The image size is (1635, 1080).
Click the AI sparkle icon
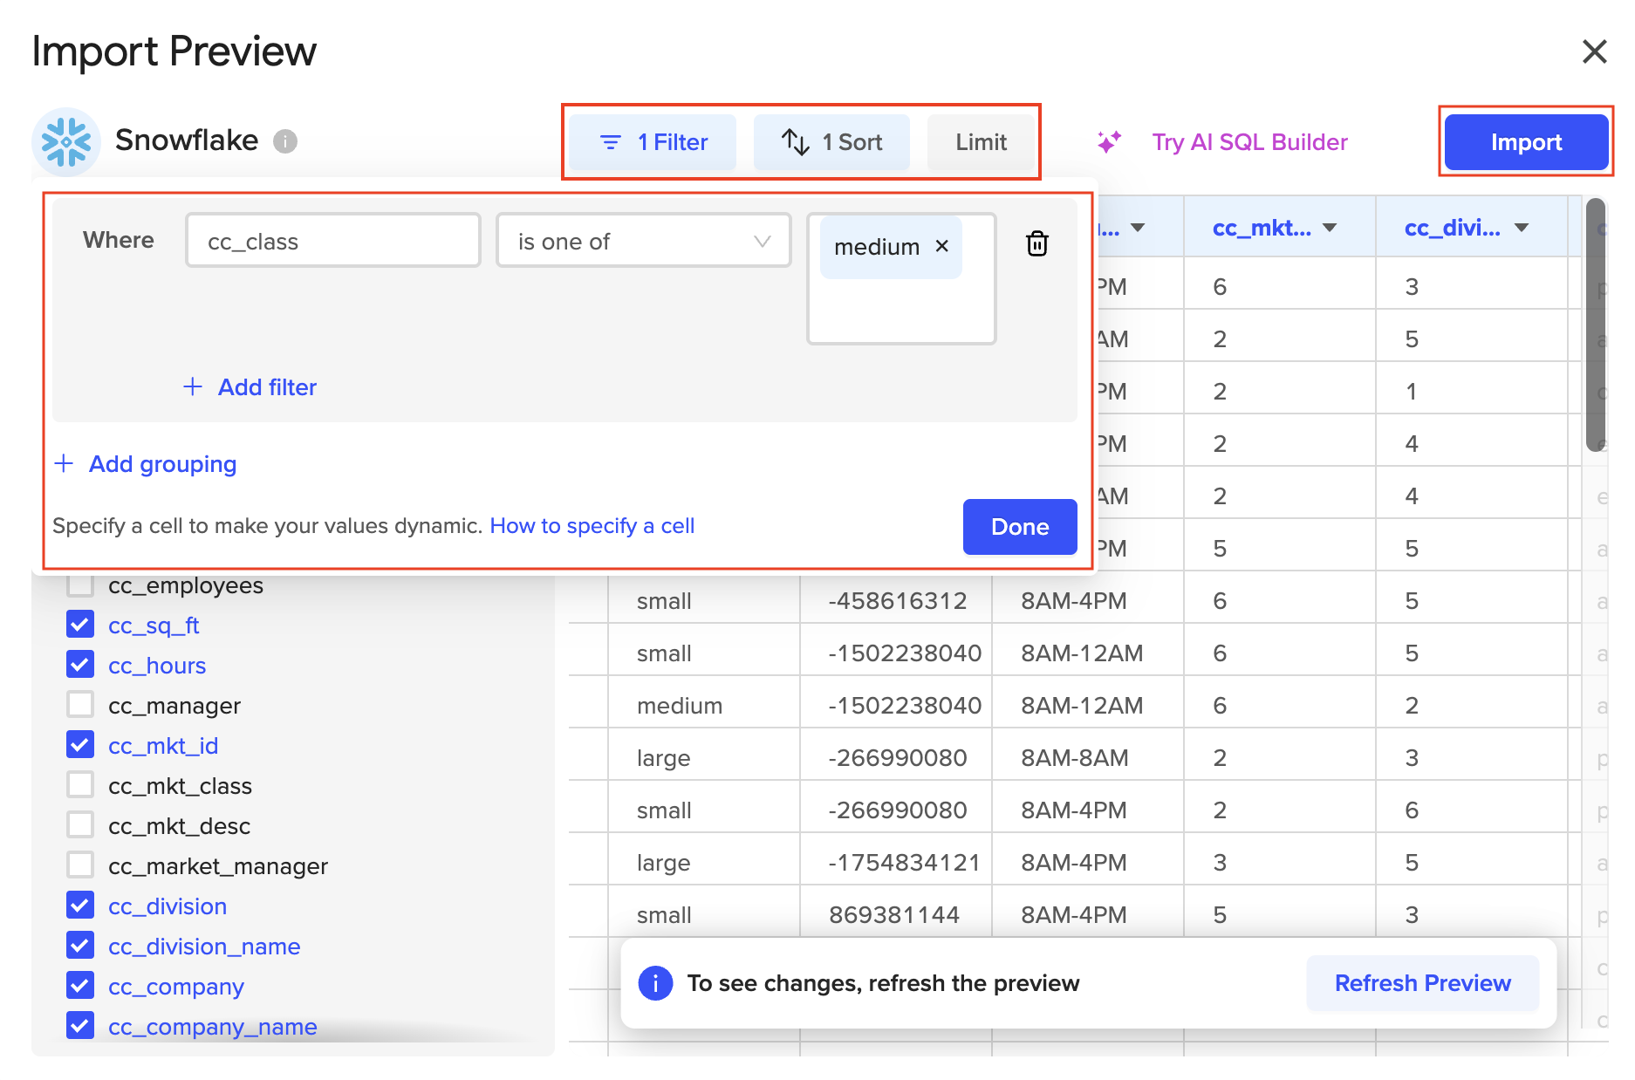tap(1109, 142)
